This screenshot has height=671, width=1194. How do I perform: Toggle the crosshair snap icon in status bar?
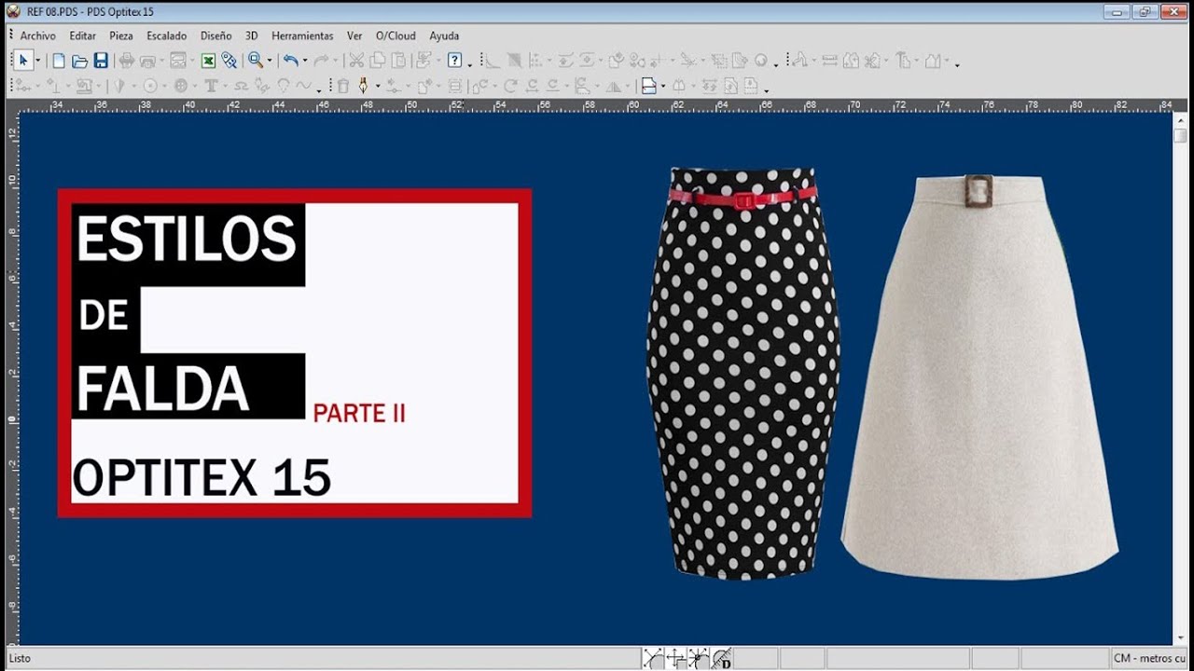click(x=675, y=658)
